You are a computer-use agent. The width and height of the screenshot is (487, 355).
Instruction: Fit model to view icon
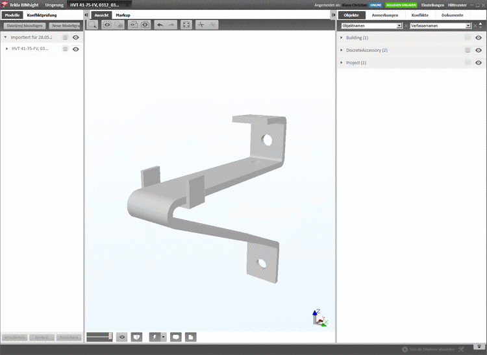pyautogui.click(x=186, y=25)
